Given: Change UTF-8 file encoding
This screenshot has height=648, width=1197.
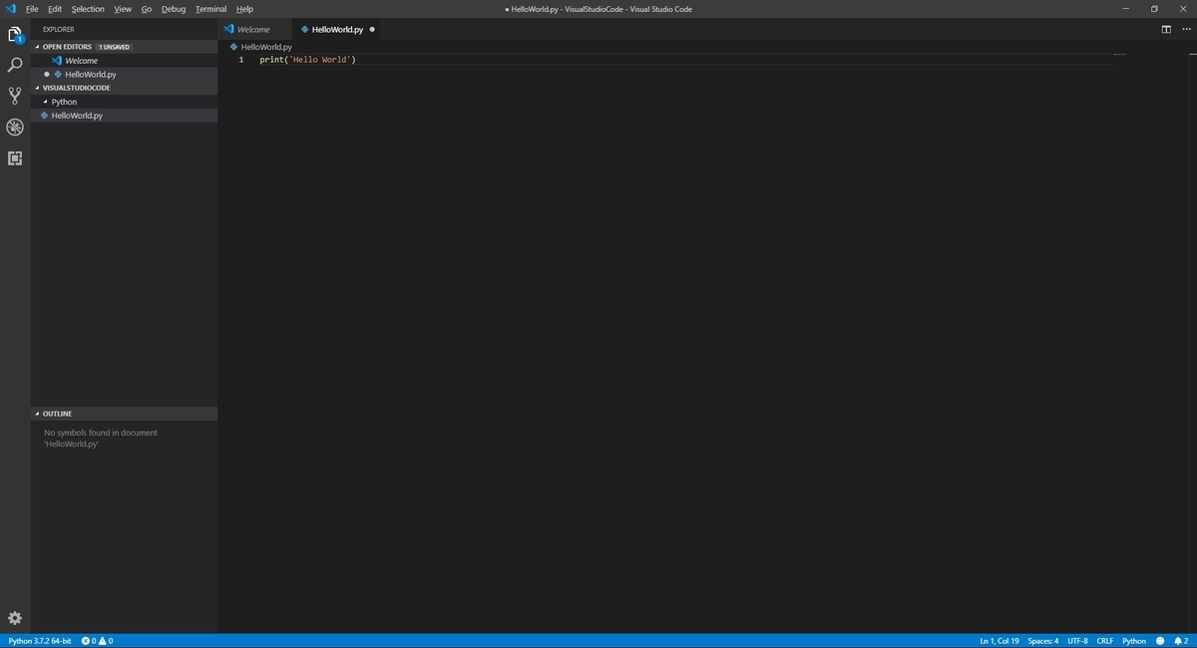Looking at the screenshot, I should [x=1077, y=641].
